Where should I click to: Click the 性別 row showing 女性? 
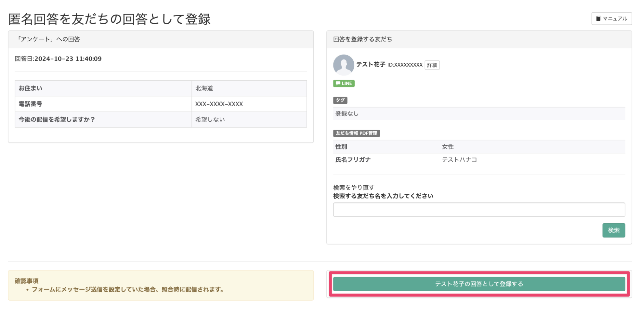click(448, 146)
